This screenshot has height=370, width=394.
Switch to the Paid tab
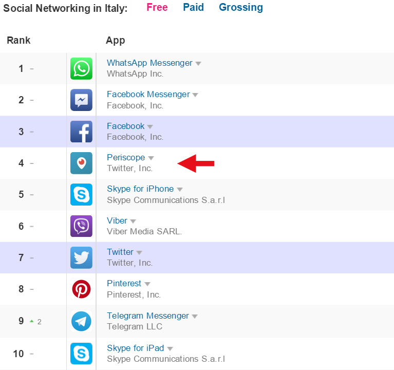(x=193, y=7)
